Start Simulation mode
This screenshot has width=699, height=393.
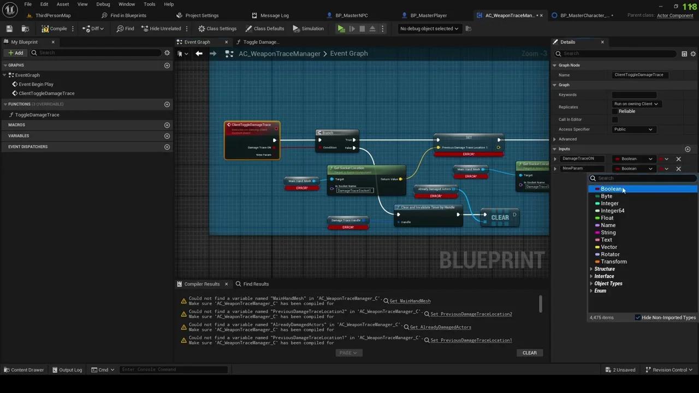[x=307, y=28]
